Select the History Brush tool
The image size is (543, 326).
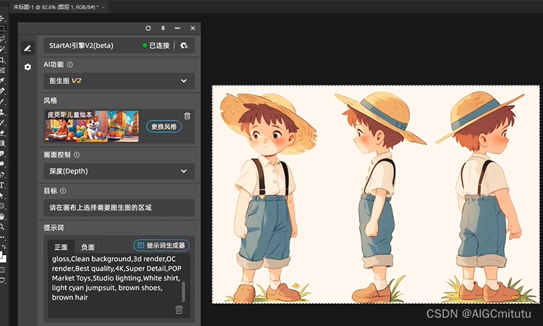click(2, 122)
